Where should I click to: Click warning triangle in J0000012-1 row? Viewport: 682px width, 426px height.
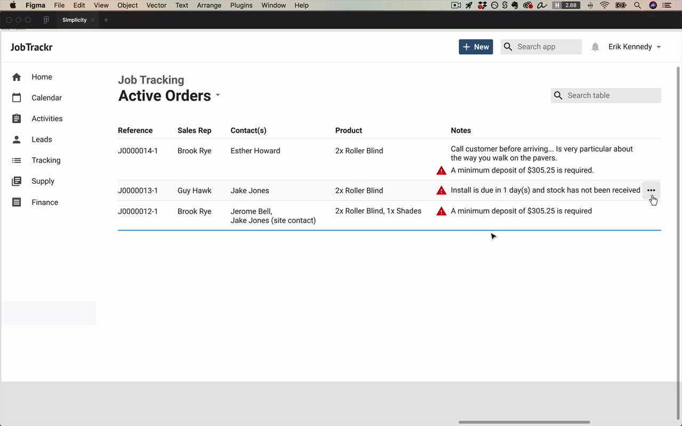(x=441, y=211)
